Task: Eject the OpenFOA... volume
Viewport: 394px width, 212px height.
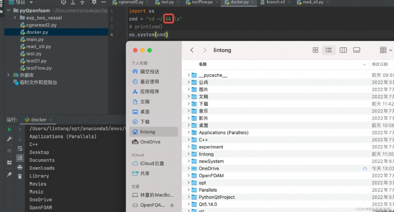Action: click(x=172, y=205)
